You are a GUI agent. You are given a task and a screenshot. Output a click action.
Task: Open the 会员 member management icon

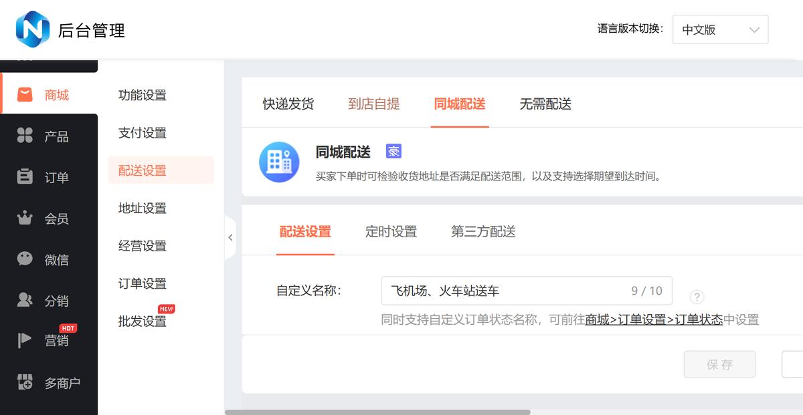[25, 218]
